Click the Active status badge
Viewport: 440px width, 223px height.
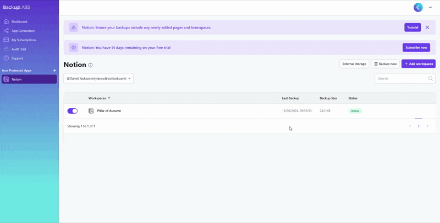(355, 111)
